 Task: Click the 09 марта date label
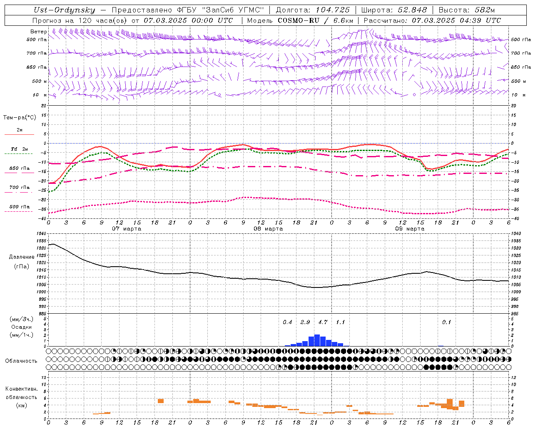point(410,229)
